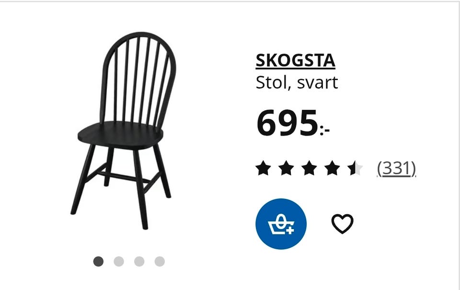The height and width of the screenshot is (290, 460).
Task: Select the first dark carousel dot
Action: (98, 261)
